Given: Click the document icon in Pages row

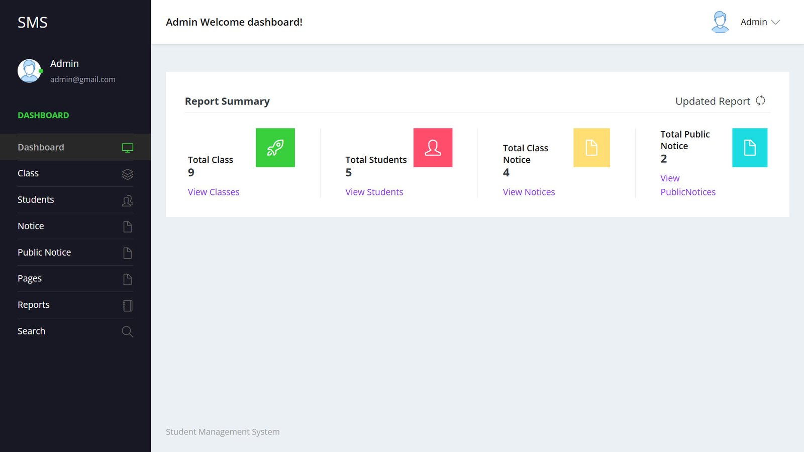Looking at the screenshot, I should tap(128, 279).
